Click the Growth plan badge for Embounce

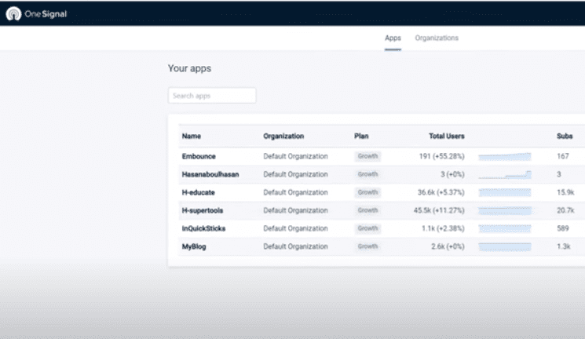tap(367, 156)
